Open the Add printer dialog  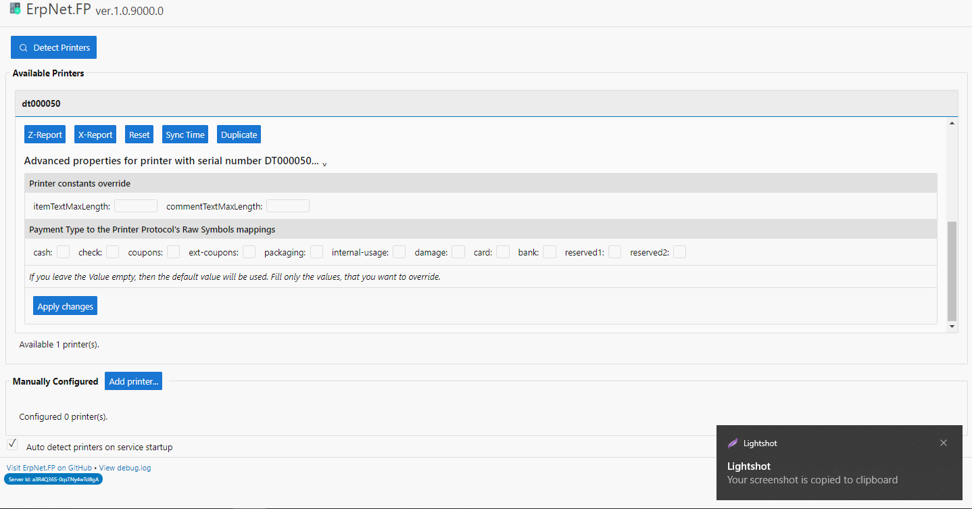[x=133, y=381]
